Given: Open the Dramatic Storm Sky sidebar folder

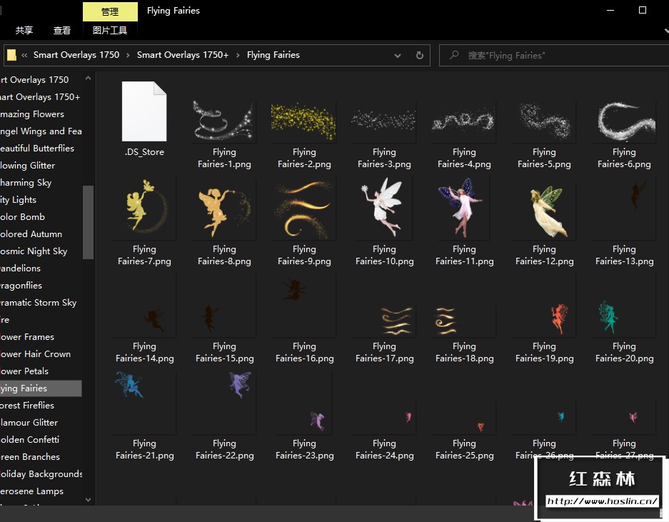Looking at the screenshot, I should coord(39,303).
